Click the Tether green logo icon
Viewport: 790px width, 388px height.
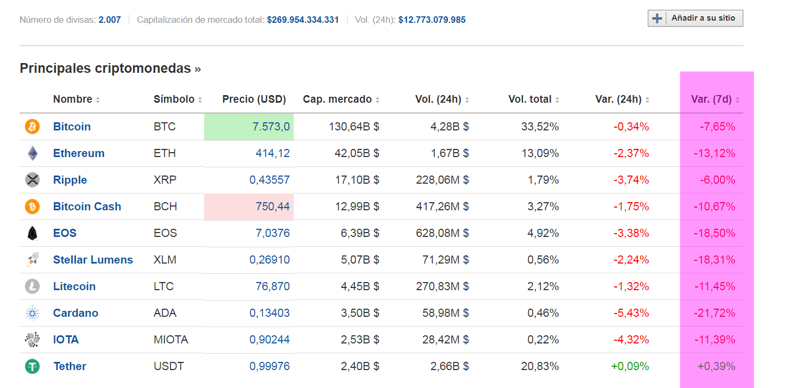click(x=33, y=366)
